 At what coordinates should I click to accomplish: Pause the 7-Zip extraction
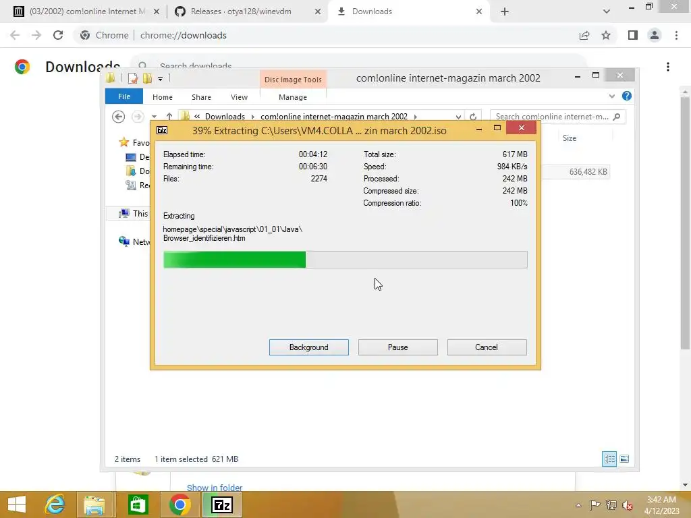[397, 347]
